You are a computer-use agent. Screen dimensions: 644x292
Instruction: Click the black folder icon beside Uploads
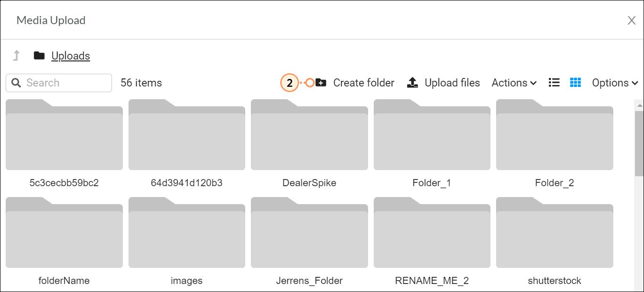coord(39,56)
